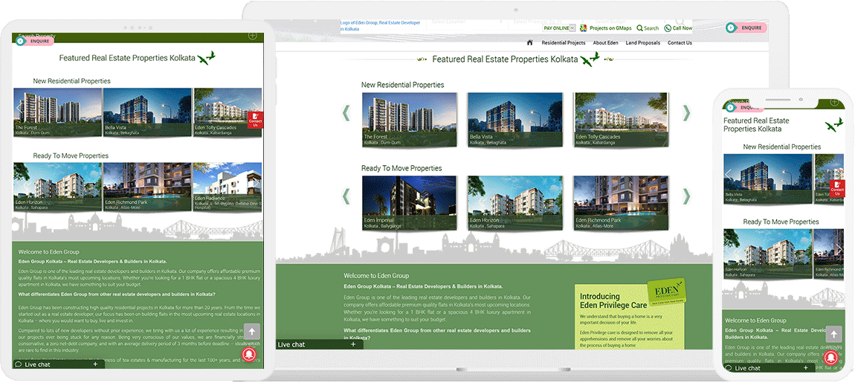Click right carousel arrow on tablet New Residential
Viewport: 855px width, 383px height.
tap(257, 106)
